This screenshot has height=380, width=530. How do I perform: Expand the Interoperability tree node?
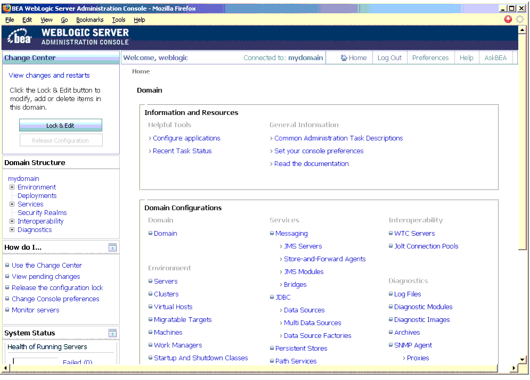tap(12, 221)
